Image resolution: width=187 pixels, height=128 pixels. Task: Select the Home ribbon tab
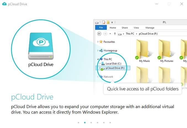tap(113, 28)
